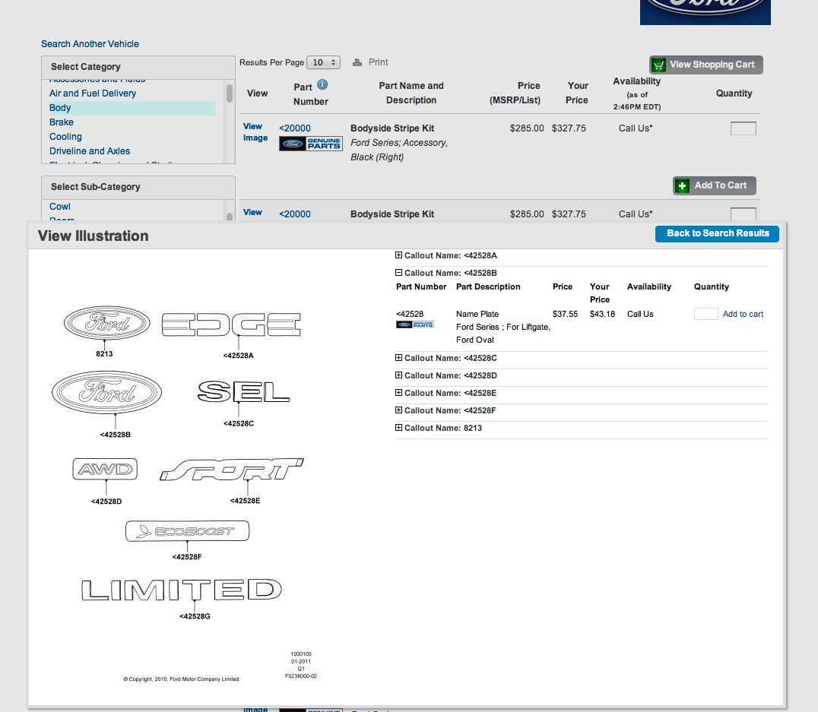This screenshot has height=712, width=818.
Task: Collapse Callout Name <42528B
Action: (399, 273)
